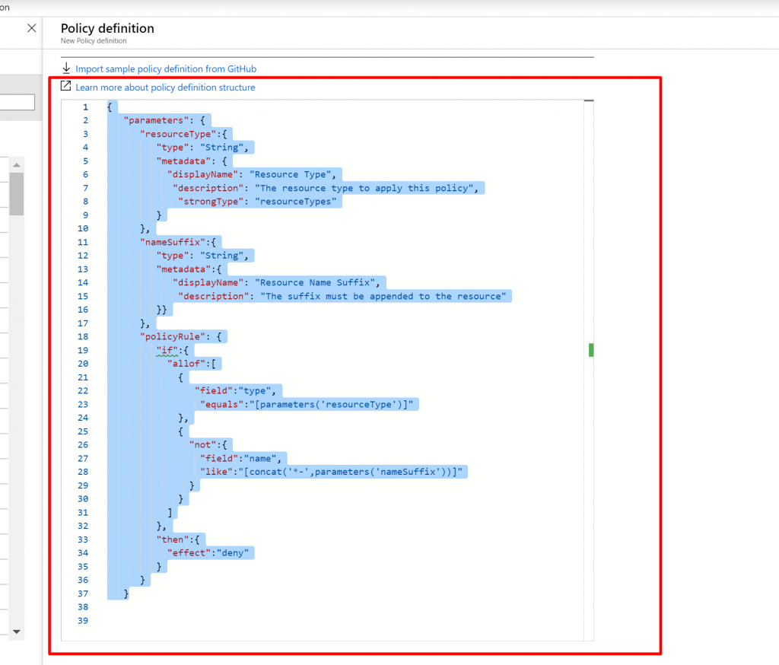Viewport: 779px width, 665px height.
Task: Click the left panel scrollbar up arrow
Action: 16,164
